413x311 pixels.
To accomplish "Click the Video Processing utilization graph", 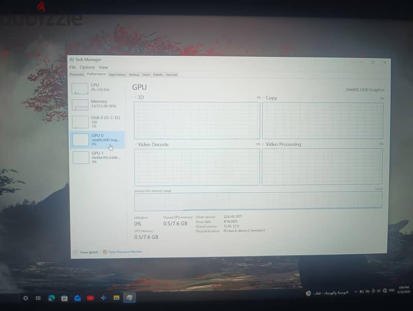I will (322, 166).
